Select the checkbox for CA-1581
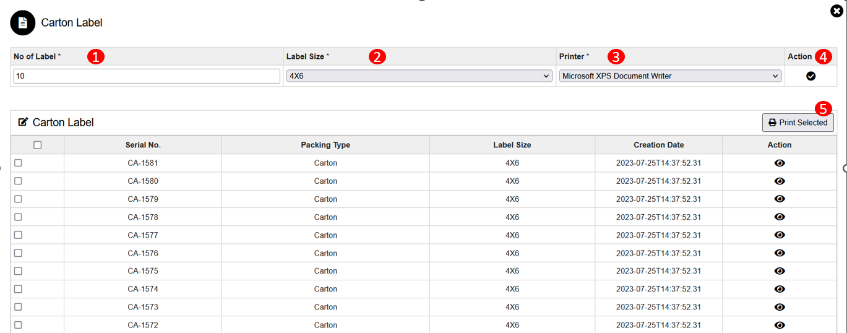 [x=18, y=163]
